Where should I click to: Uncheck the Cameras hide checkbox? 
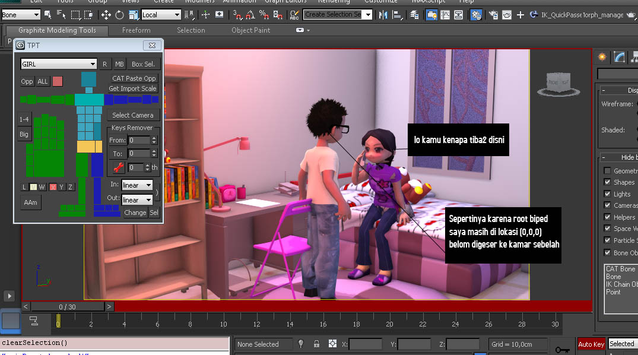click(x=607, y=205)
